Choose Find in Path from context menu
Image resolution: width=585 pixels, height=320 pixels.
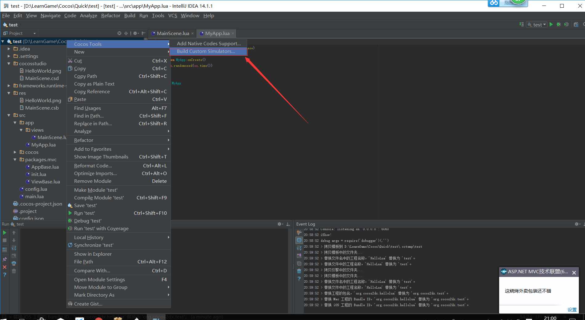(x=118, y=116)
